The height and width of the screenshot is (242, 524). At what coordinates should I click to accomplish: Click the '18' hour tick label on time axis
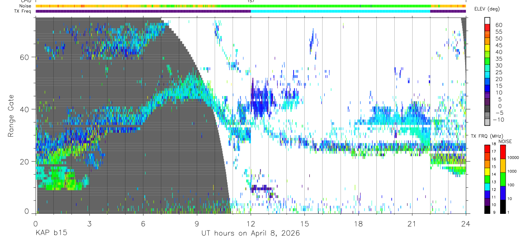point(358,223)
